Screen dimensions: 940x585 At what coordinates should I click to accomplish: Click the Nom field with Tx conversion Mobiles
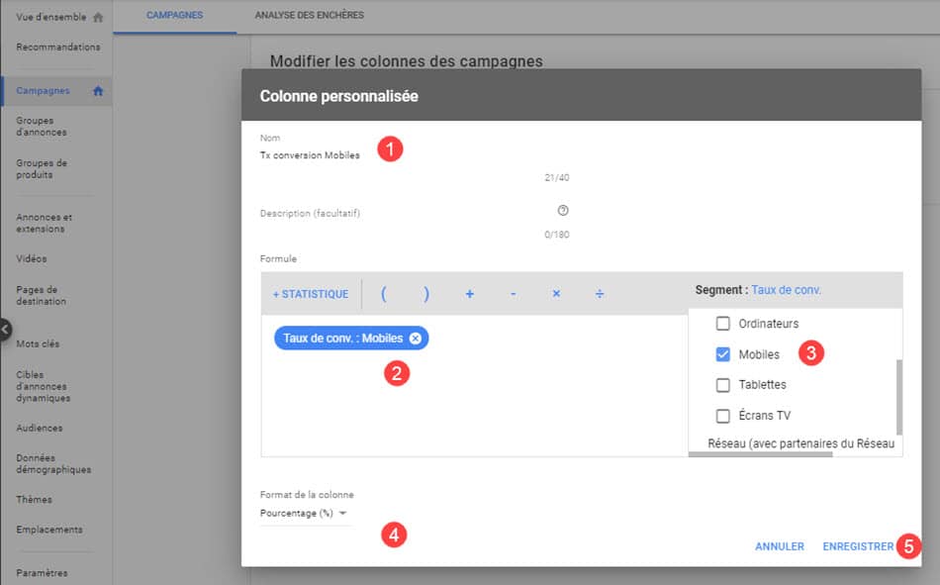coord(415,155)
